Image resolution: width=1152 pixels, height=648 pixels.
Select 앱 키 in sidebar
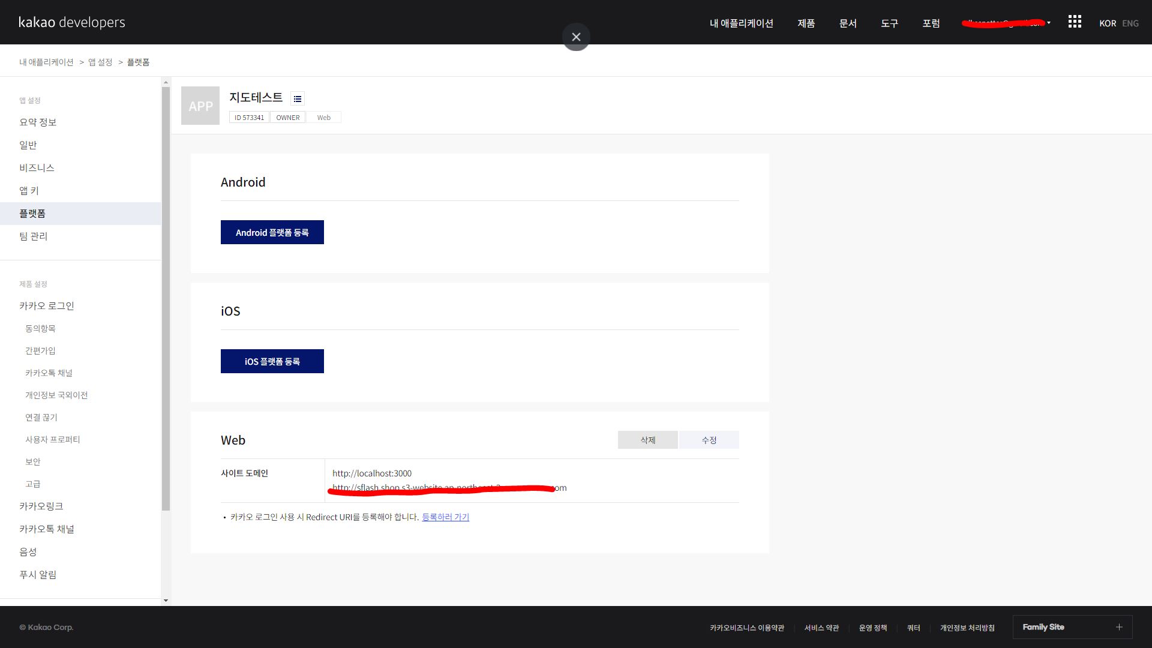[x=29, y=191]
